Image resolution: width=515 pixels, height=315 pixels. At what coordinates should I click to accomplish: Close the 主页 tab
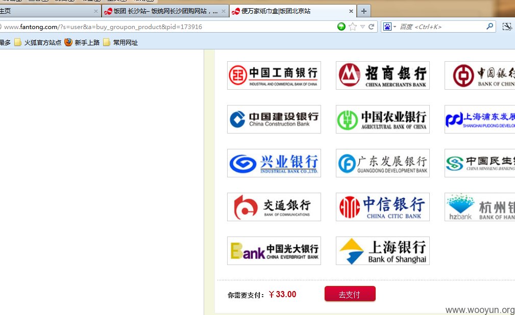(95, 11)
